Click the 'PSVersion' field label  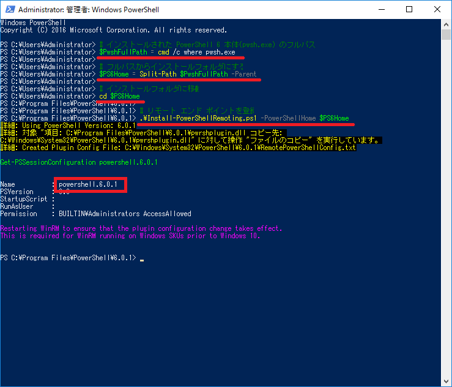point(17,192)
